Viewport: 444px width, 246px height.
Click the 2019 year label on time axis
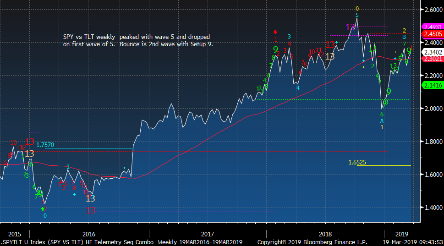point(402,234)
